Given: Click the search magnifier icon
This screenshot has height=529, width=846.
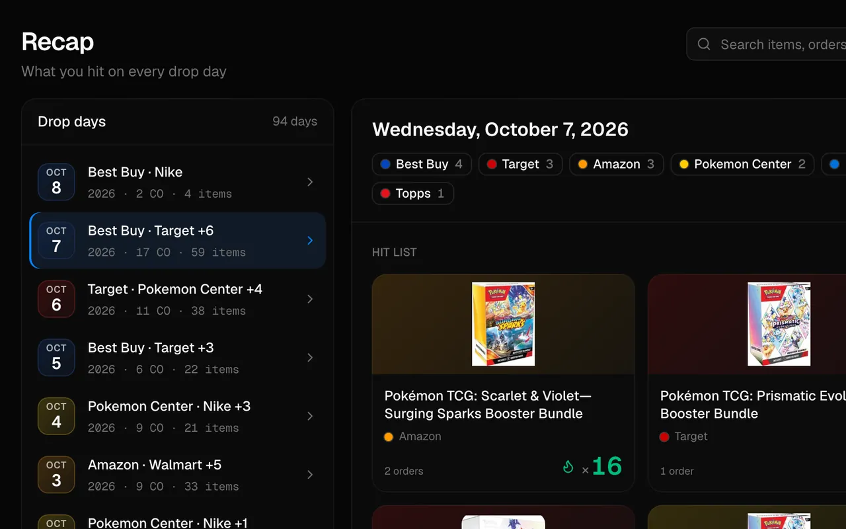Looking at the screenshot, I should click(704, 44).
